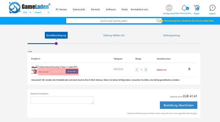Click the Wagen label

click(x=197, y=14)
